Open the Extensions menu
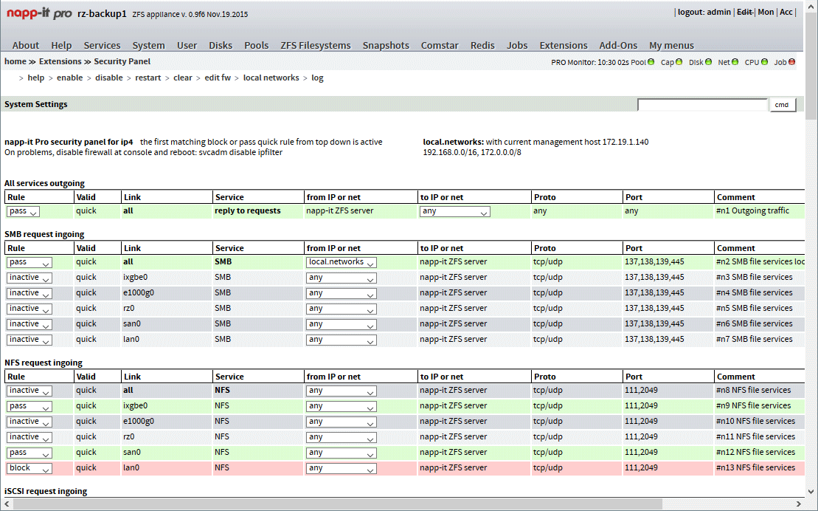Screen dimensions: 818x511 click(x=564, y=46)
